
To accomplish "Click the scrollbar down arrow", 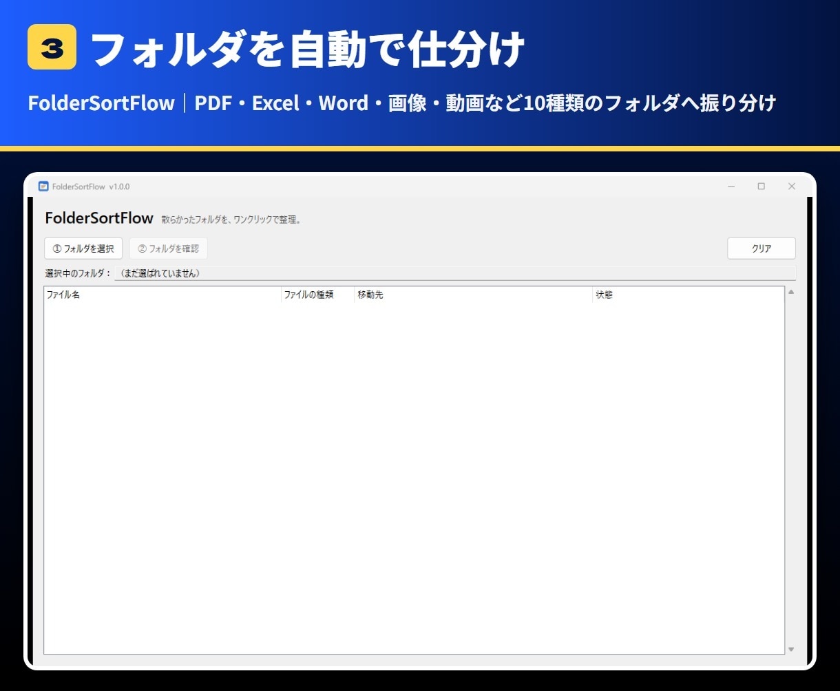I will coord(791,649).
